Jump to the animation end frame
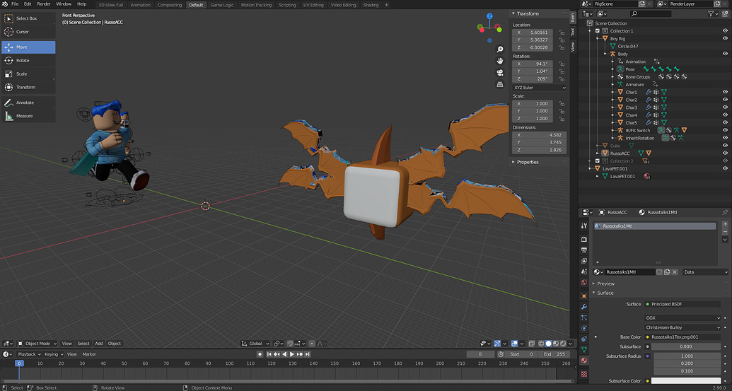Screen dimensions: 732x391 pyautogui.click(x=308, y=354)
